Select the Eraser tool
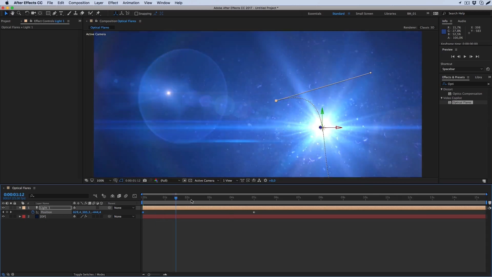 point(82,13)
